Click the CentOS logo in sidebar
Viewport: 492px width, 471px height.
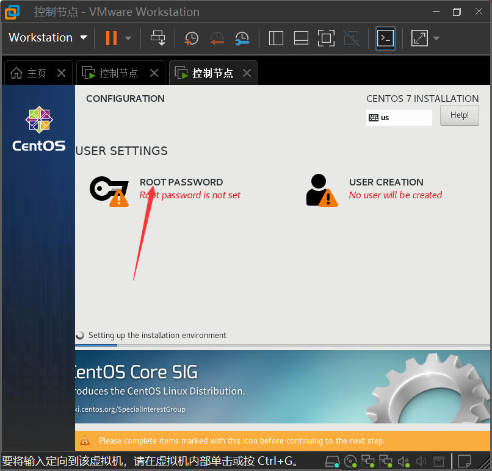coord(39,129)
